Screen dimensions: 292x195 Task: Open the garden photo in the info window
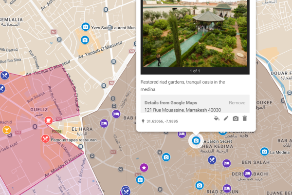[195, 34]
